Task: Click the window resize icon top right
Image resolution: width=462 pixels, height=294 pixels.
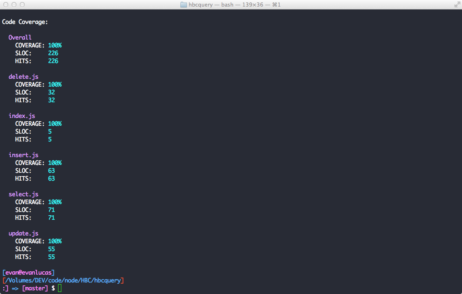Action: tap(457, 5)
